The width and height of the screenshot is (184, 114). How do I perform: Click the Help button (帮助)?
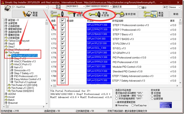point(176,14)
